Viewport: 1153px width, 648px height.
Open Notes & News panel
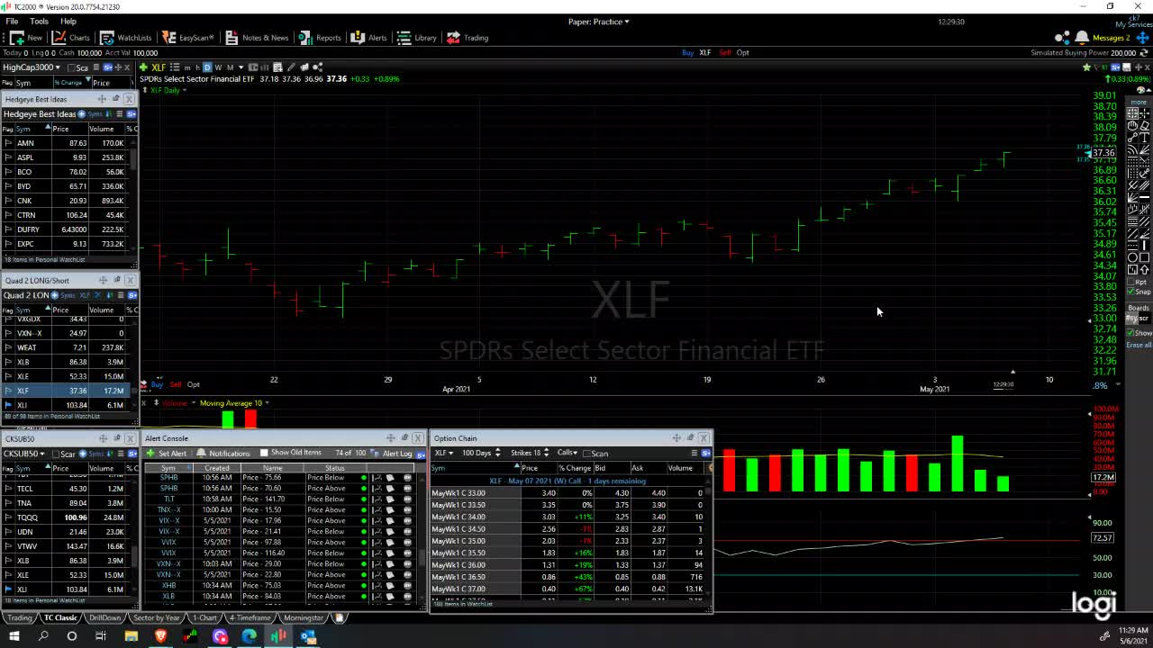258,38
